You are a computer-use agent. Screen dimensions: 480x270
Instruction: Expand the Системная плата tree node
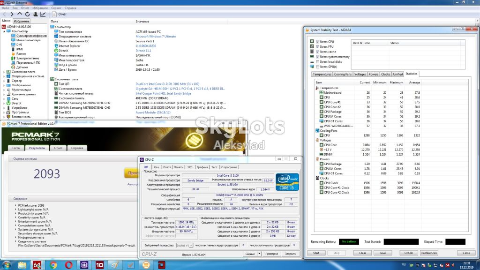pos(4,72)
